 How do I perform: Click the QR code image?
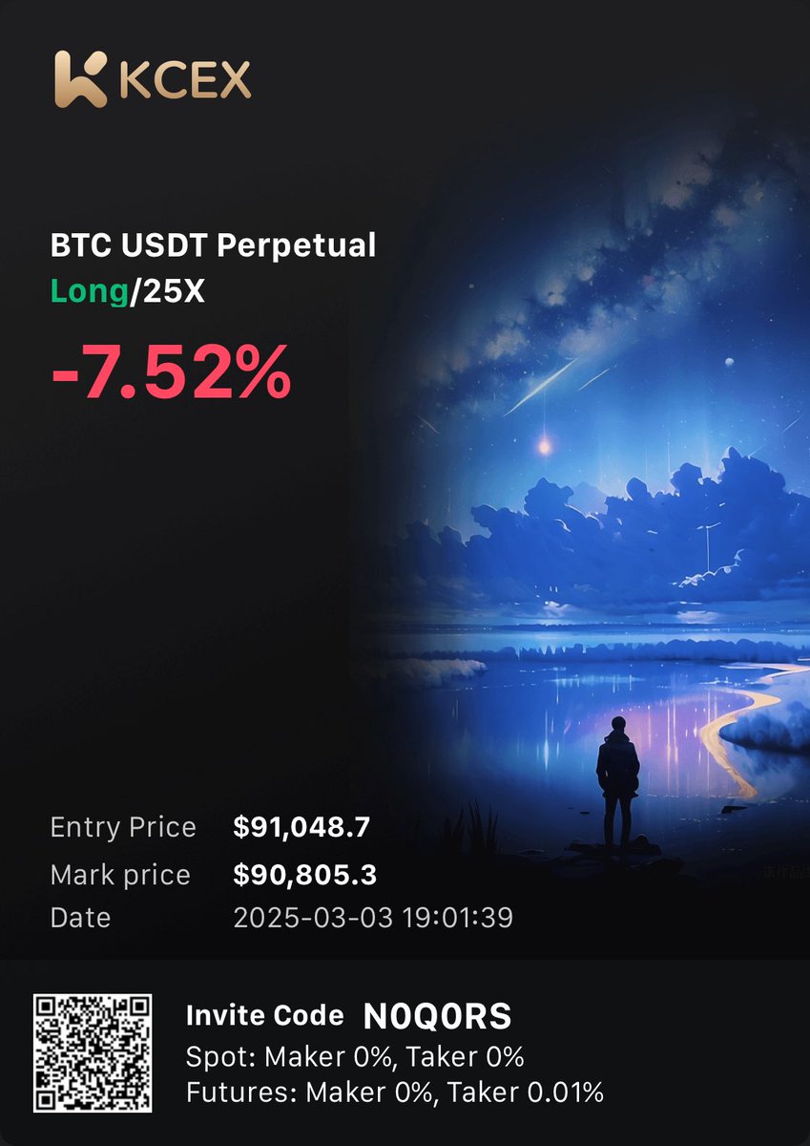tap(93, 1052)
